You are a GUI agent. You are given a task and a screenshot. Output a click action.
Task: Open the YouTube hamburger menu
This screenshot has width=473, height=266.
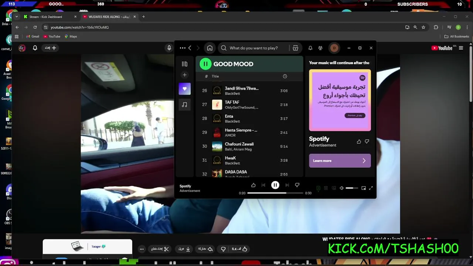[x=461, y=48]
